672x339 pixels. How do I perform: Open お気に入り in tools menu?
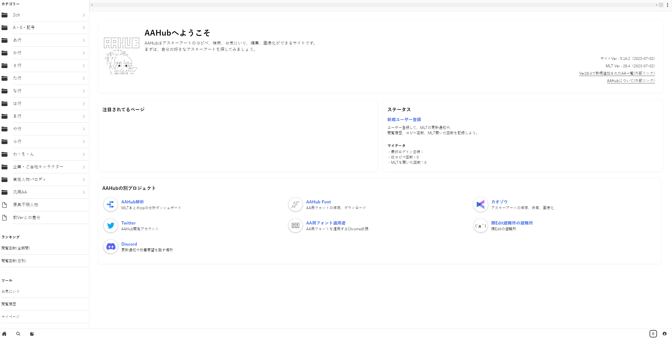(11, 292)
